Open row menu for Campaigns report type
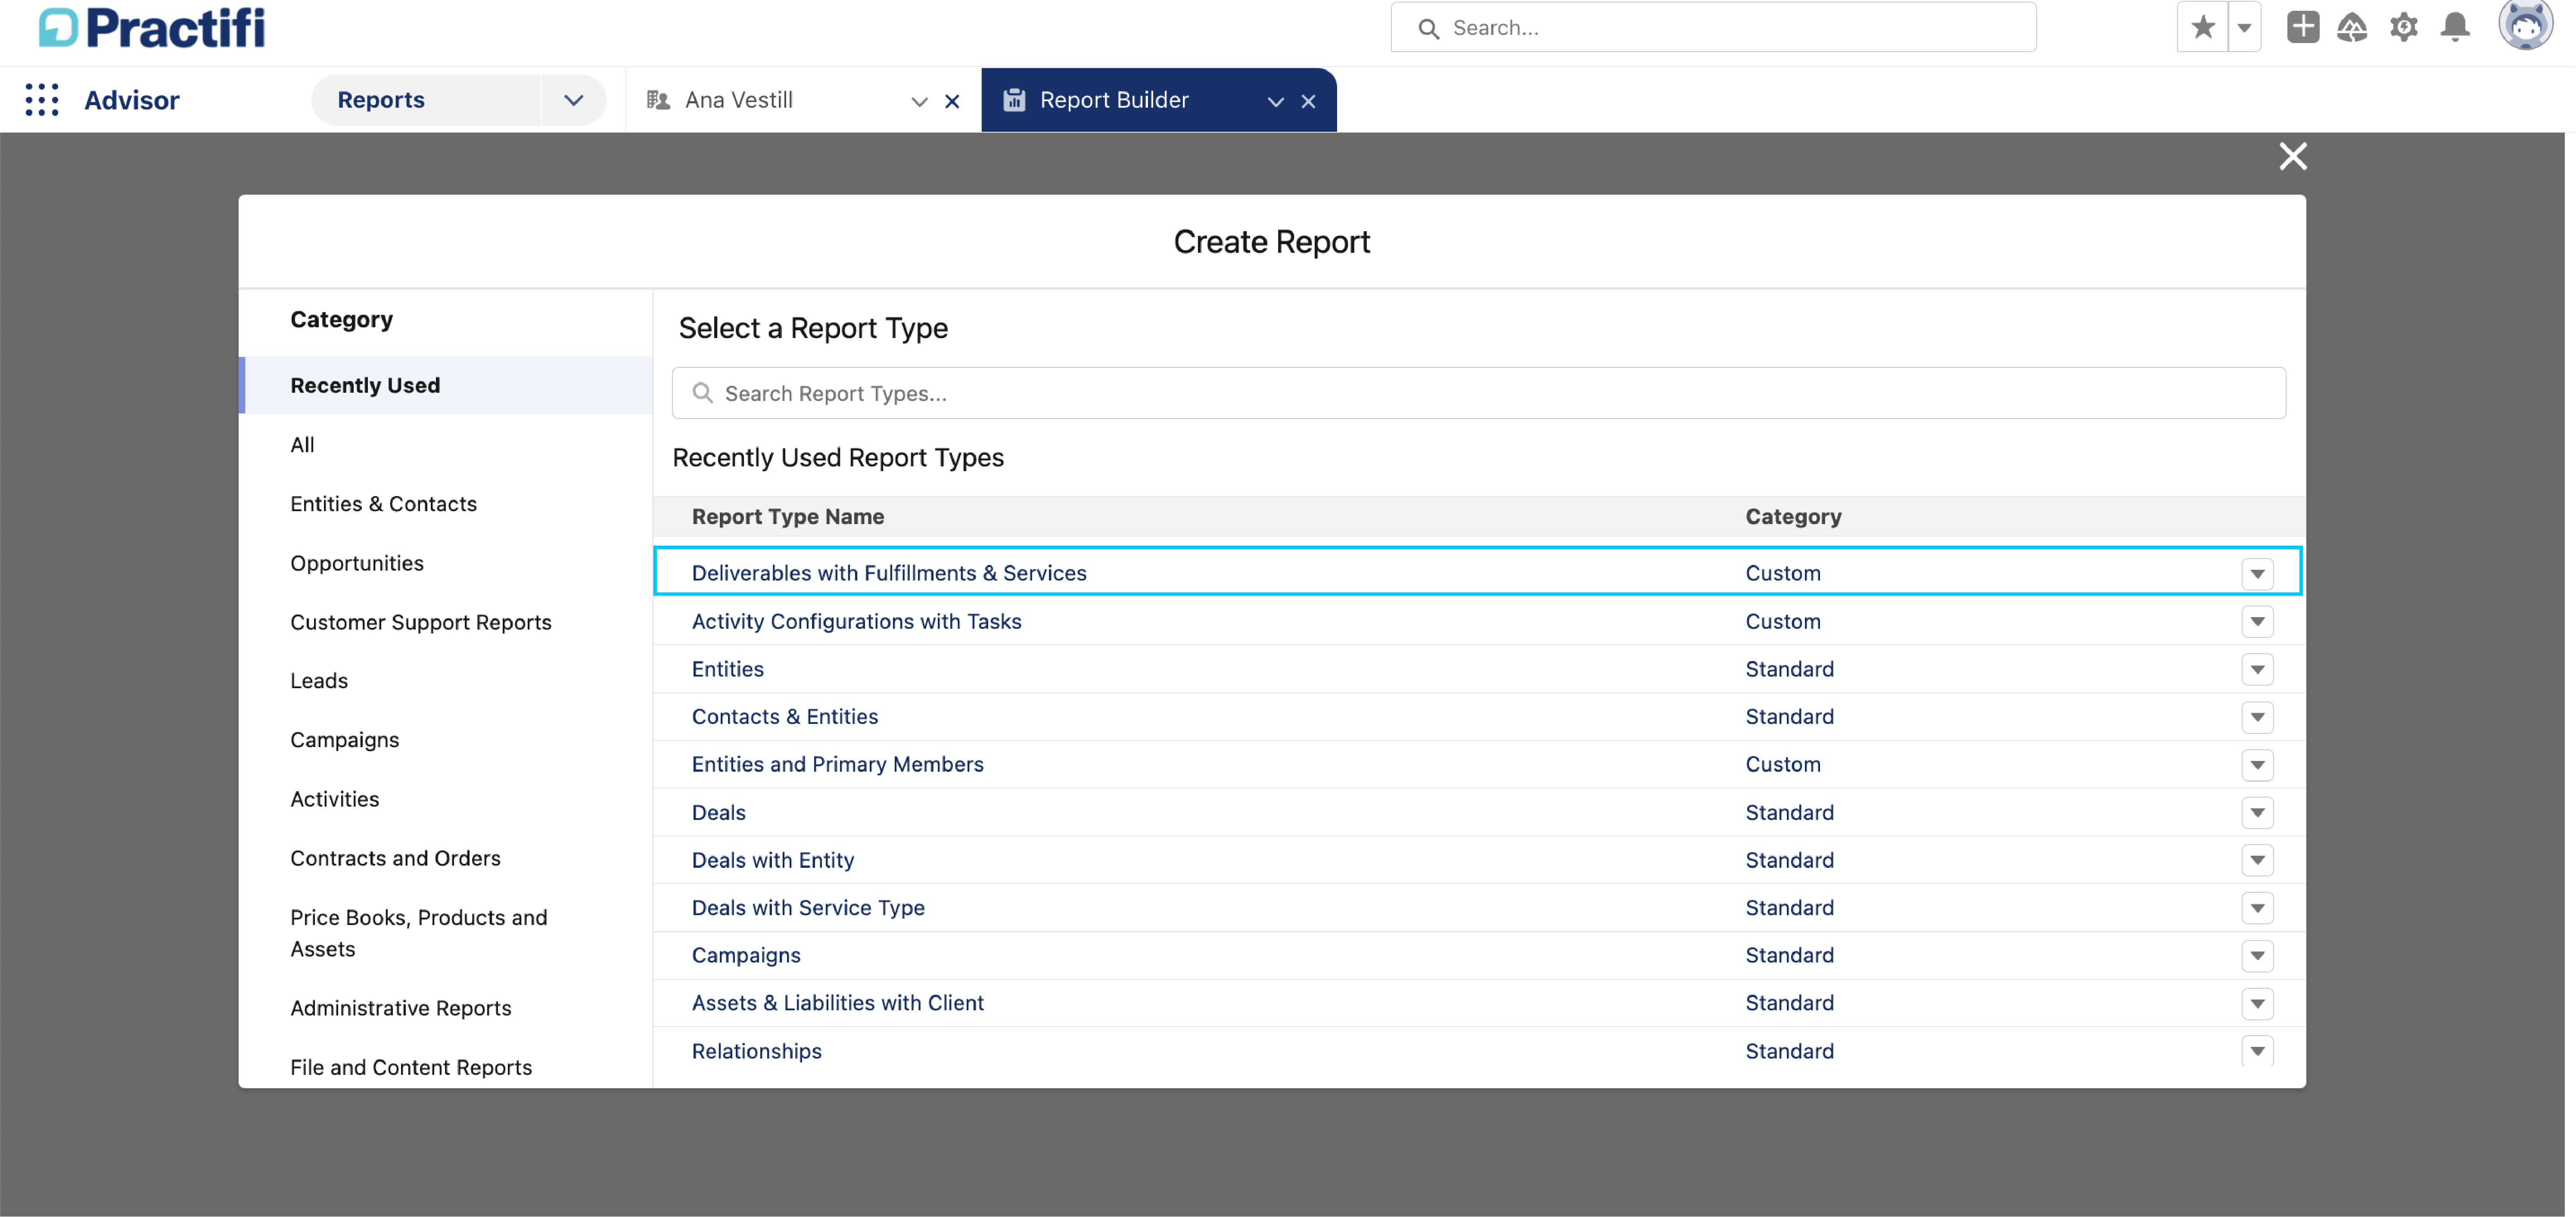The image size is (2576, 1217). [2257, 956]
